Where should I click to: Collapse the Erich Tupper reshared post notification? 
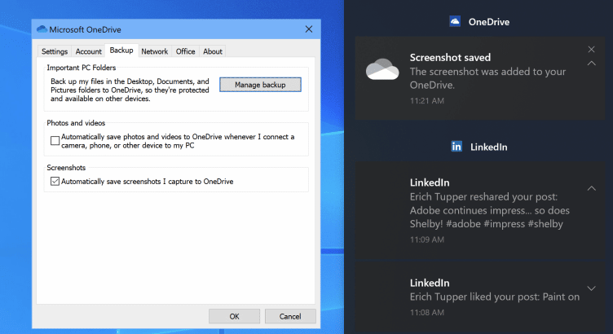point(592,188)
